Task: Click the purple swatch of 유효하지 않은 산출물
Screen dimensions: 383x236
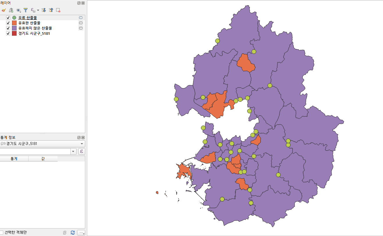Action: pos(14,28)
